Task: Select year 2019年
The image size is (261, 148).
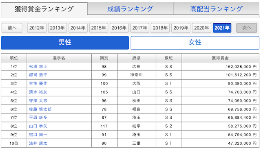Action: (x=181, y=28)
